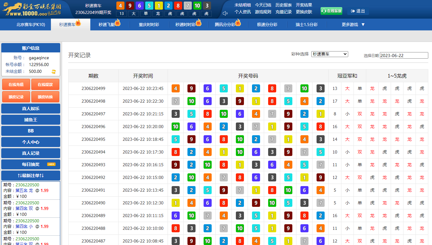Select the 瑞士1.5分彩 game tab
The image size is (432, 245).
[306, 24]
